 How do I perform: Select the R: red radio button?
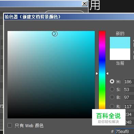pyautogui.click(x=112, y=106)
